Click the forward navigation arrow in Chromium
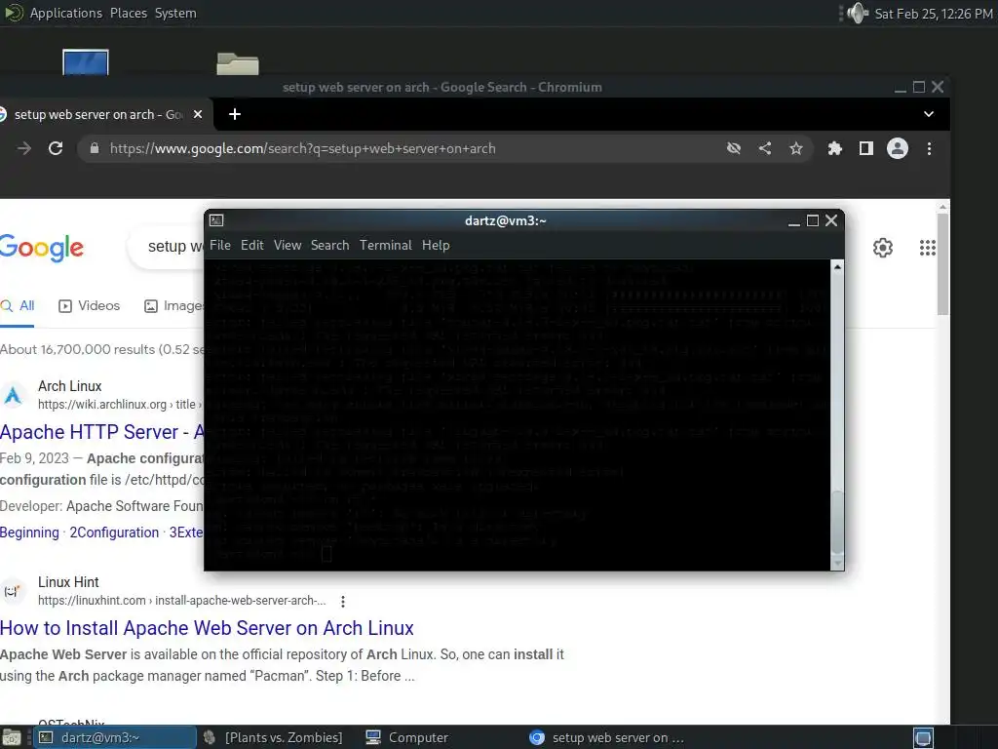 click(x=24, y=148)
